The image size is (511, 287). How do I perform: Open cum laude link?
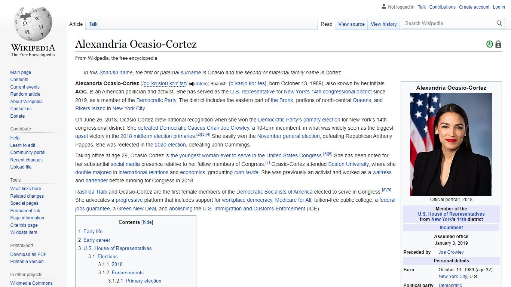pyautogui.click(x=246, y=173)
